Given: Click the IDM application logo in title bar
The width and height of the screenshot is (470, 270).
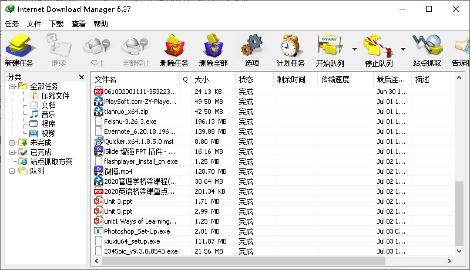Looking at the screenshot, I should [10, 9].
